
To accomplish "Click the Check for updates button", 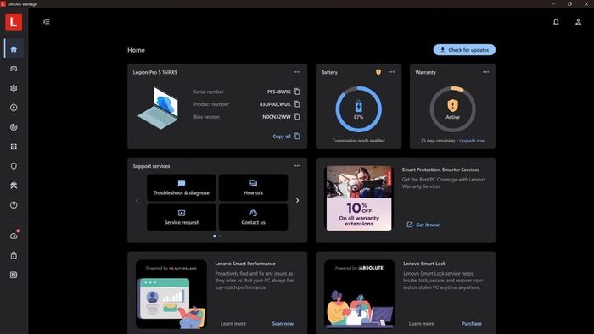I will coord(464,49).
